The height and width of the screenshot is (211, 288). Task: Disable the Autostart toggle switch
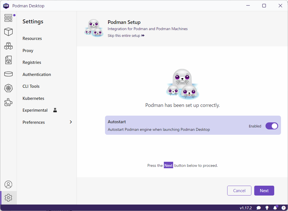point(271,126)
